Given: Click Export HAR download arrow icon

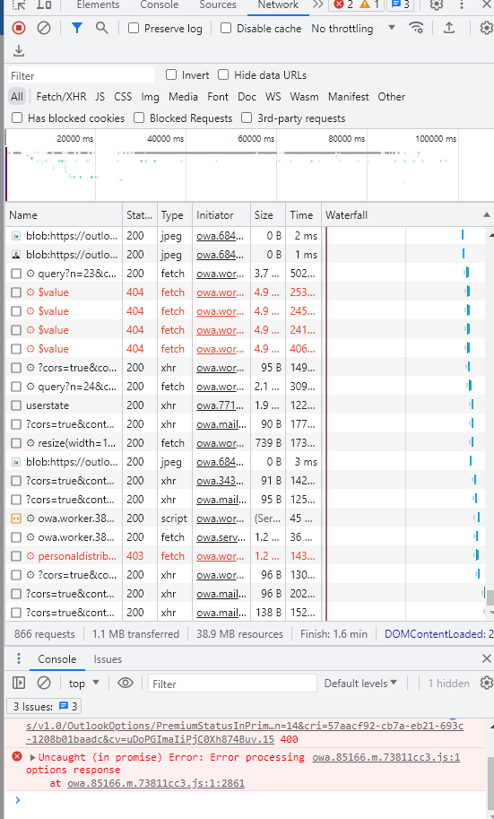Looking at the screenshot, I should click(x=19, y=50).
